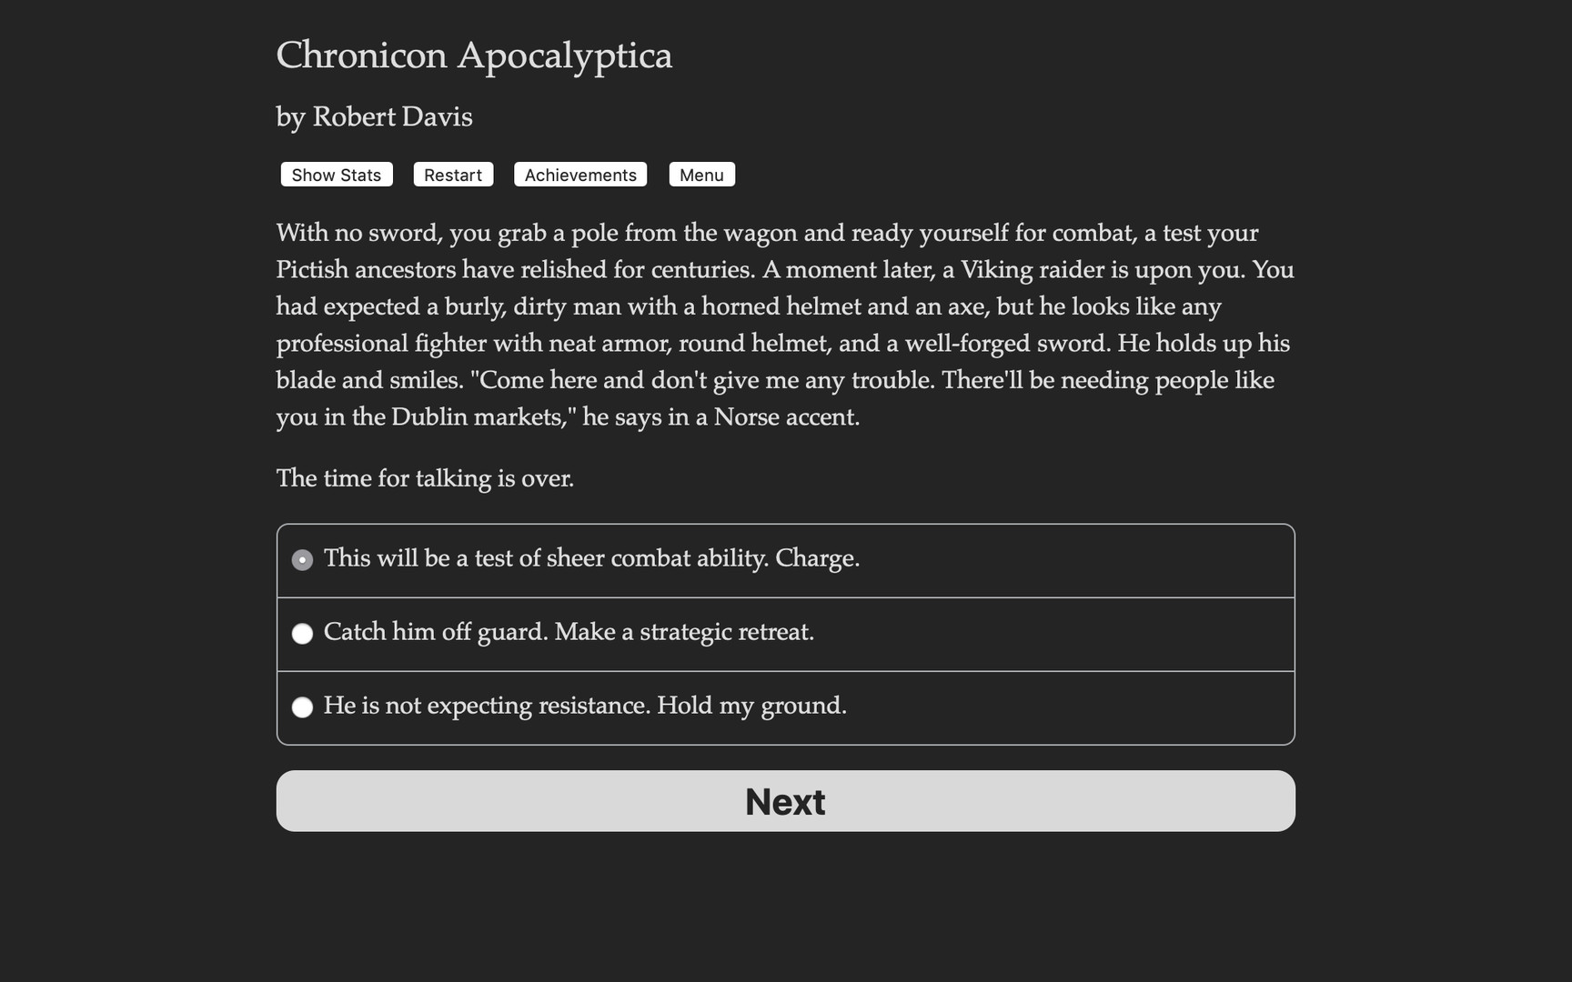The height and width of the screenshot is (982, 1572).
Task: Click the radio circle beside the retreat choice
Action: [302, 634]
